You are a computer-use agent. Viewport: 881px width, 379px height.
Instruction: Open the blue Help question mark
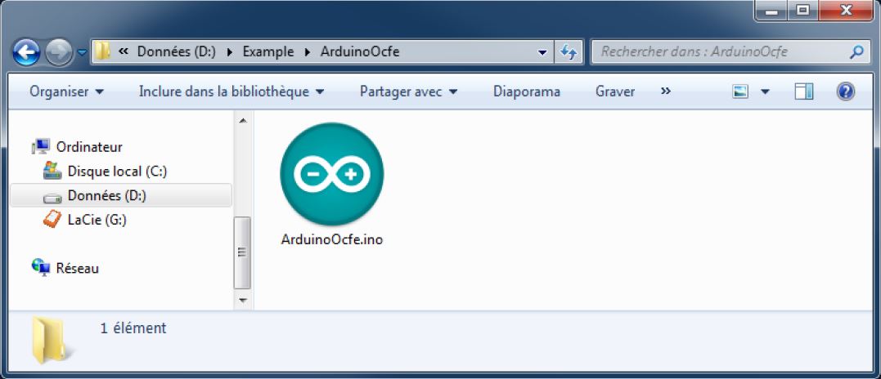[845, 91]
